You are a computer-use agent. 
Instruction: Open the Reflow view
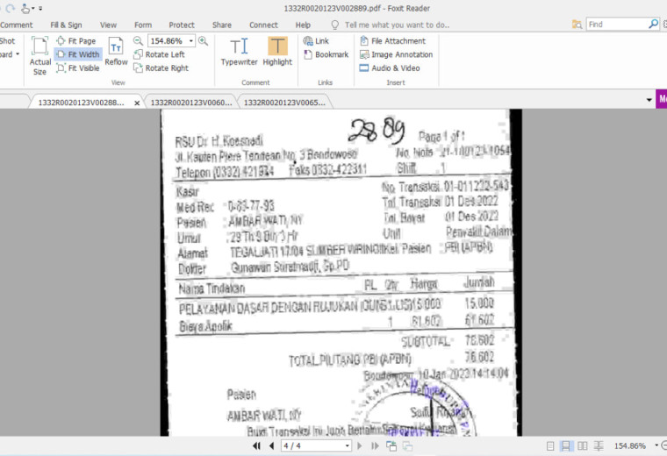tap(116, 52)
